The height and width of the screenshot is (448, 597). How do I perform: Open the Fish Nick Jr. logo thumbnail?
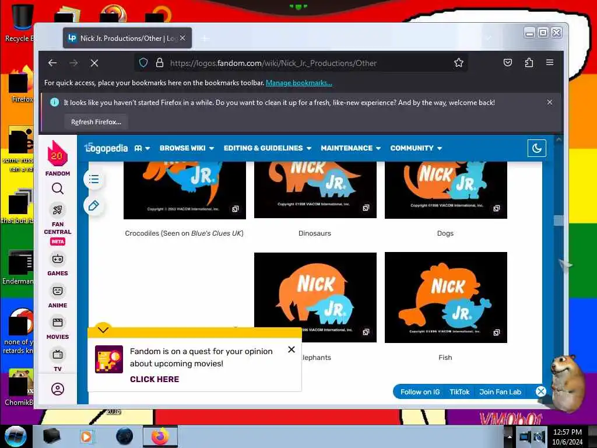click(x=446, y=297)
